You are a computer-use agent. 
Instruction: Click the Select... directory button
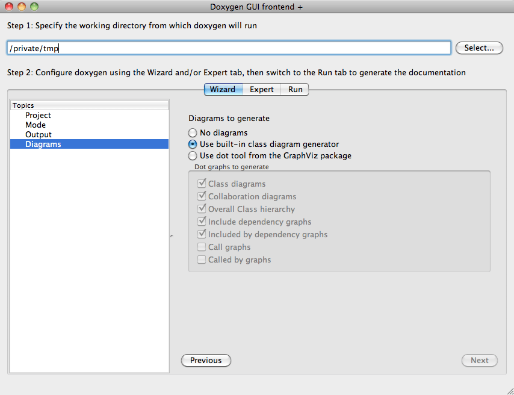(x=479, y=48)
